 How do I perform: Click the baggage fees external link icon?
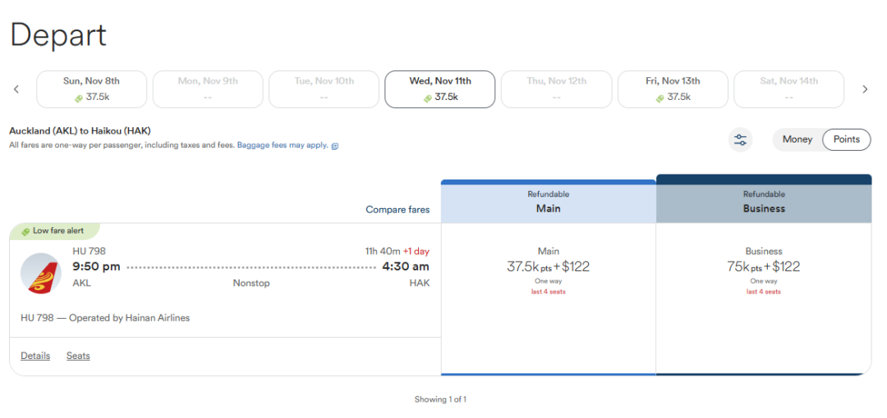point(335,146)
